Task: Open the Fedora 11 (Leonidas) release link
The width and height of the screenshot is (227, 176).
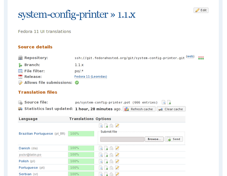Action: coord(91,77)
